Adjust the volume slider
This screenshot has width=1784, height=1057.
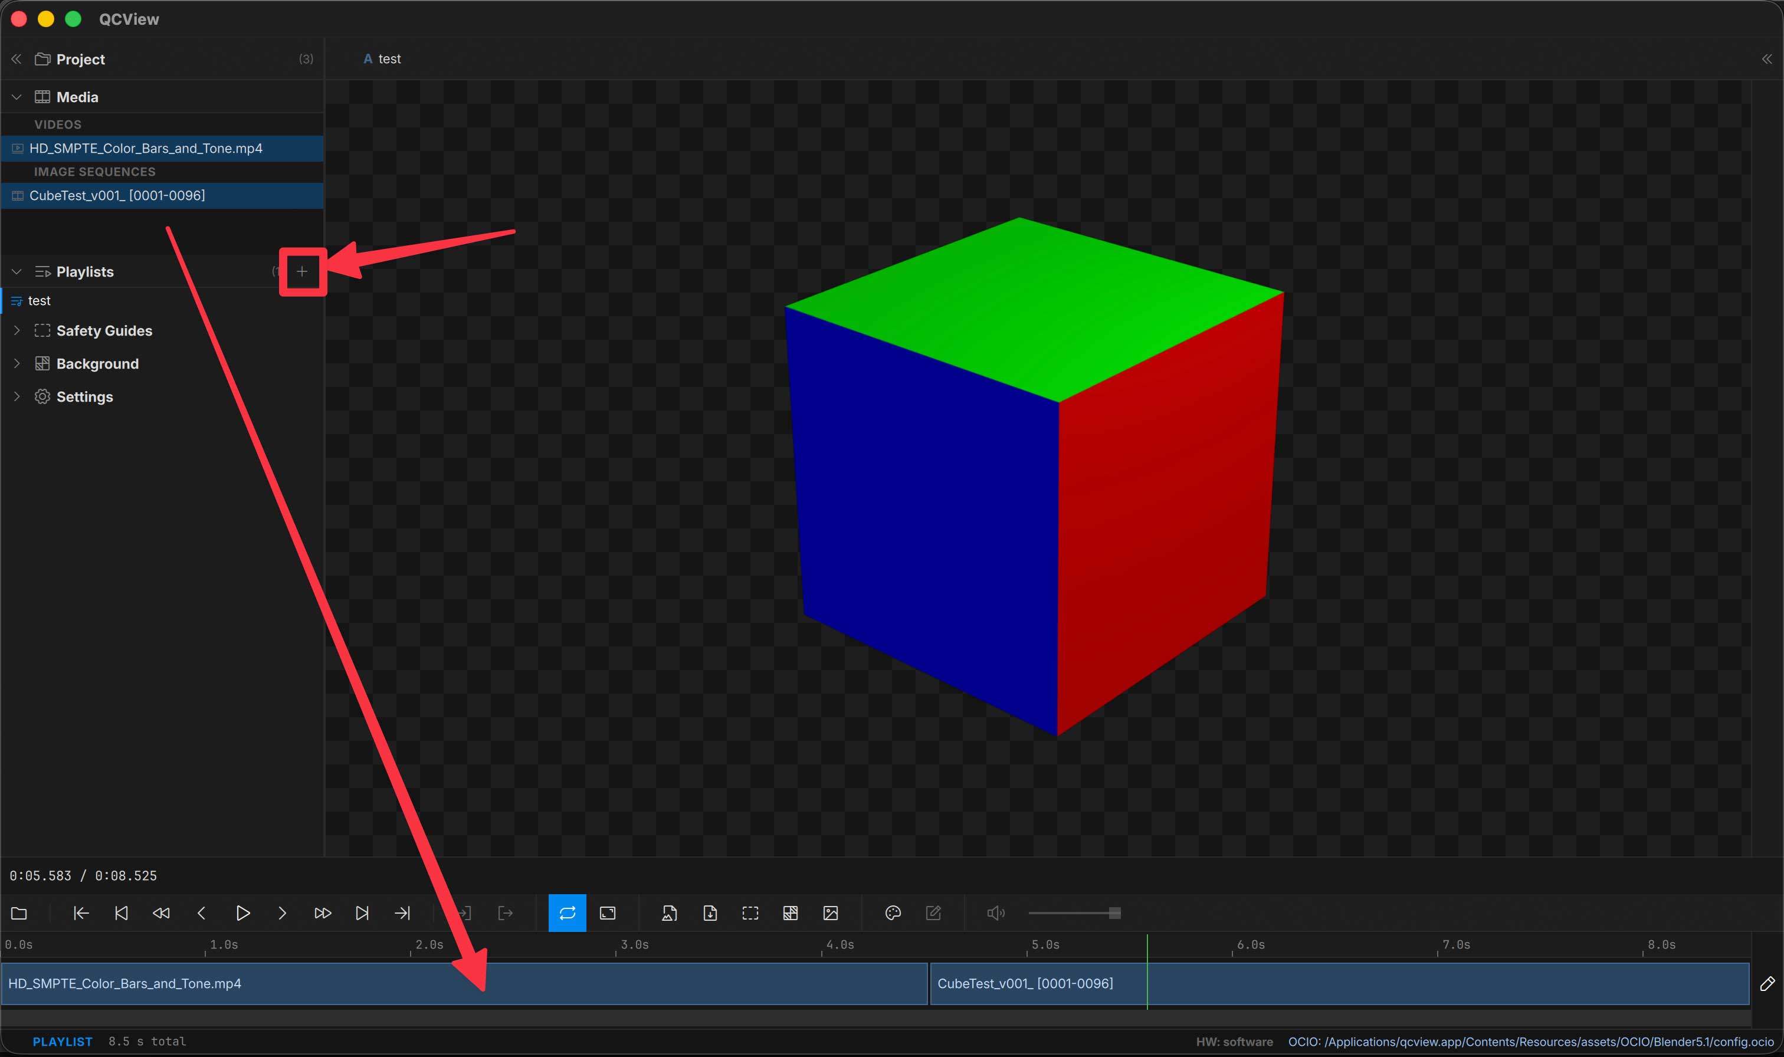(1075, 913)
